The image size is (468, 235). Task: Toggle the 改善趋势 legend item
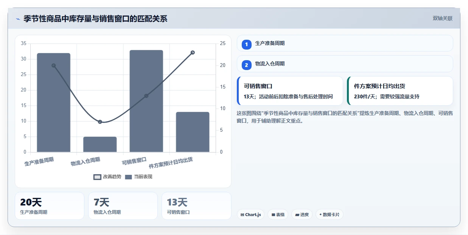pyautogui.click(x=107, y=177)
